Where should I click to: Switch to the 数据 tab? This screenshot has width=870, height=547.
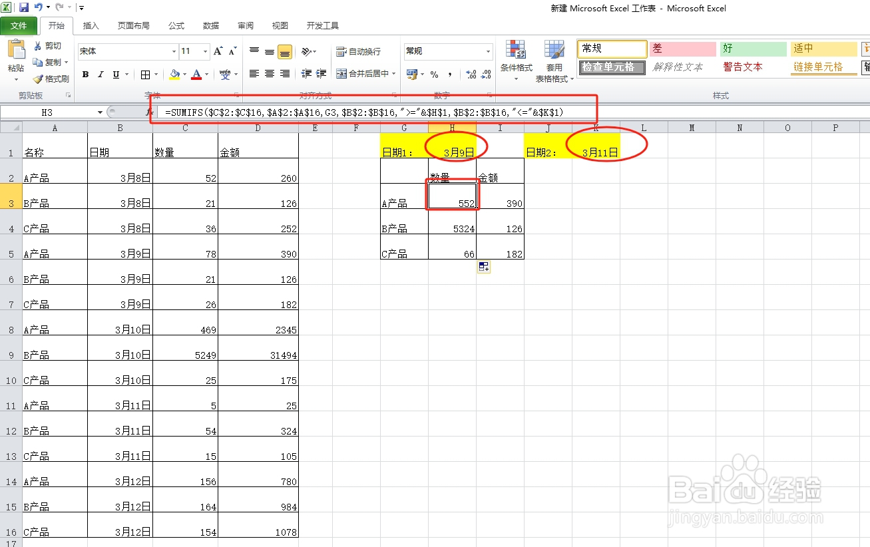click(211, 26)
